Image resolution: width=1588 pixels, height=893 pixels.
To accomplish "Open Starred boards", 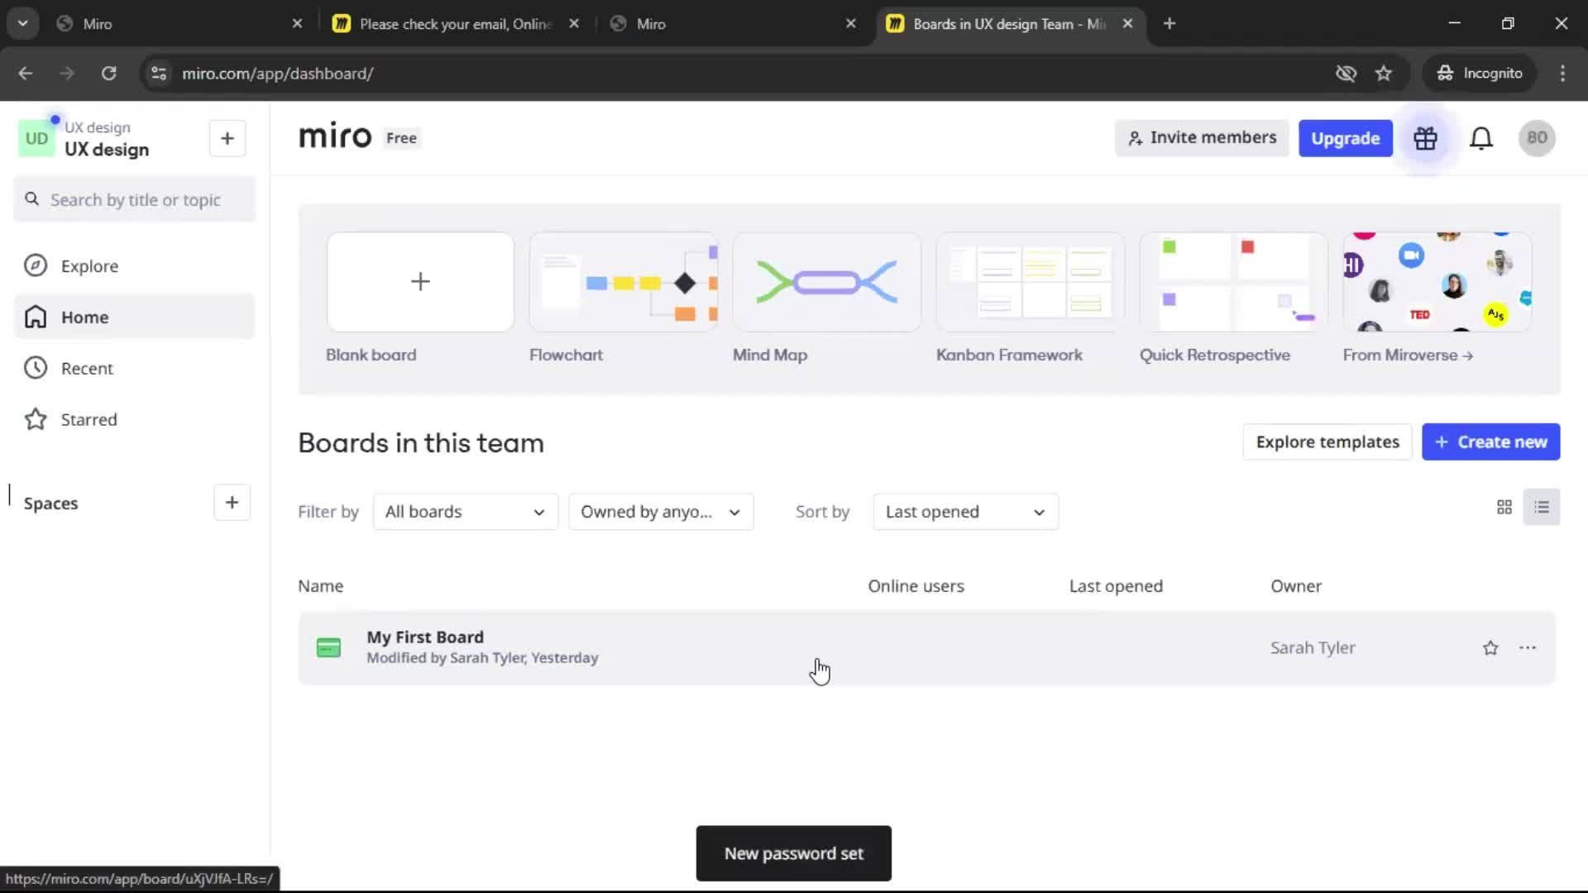I will click(135, 420).
